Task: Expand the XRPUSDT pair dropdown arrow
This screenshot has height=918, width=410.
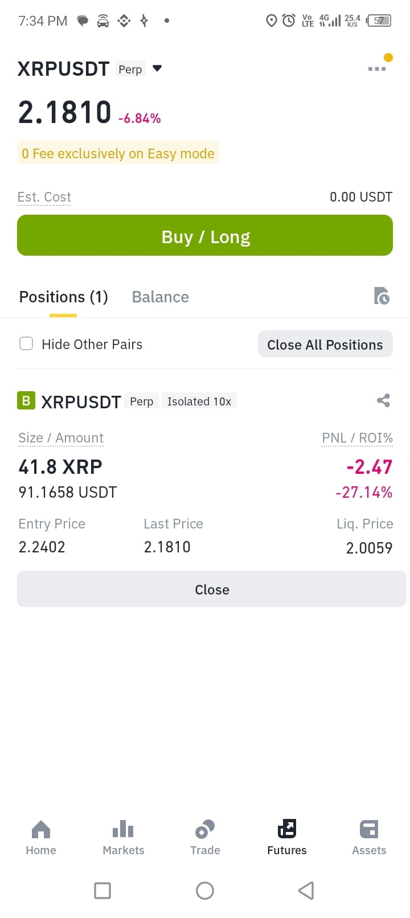Action: [158, 68]
